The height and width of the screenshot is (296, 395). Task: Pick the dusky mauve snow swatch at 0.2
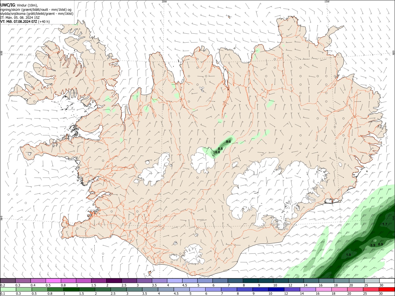(x=8, y=281)
